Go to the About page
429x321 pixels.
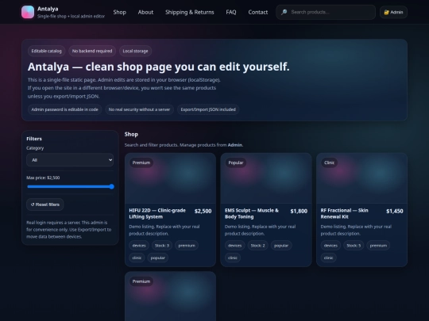(145, 12)
